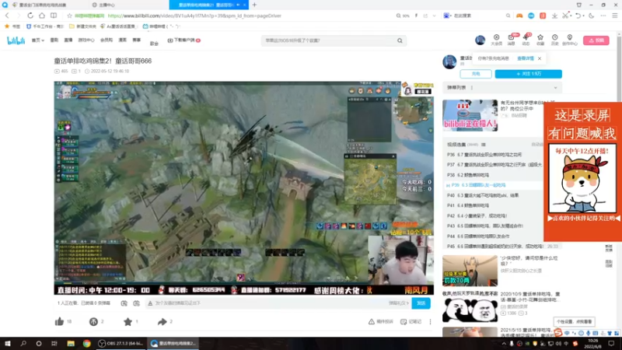This screenshot has height=350, width=622.
Task: Click the bilibili search magnifier icon
Action: tap(400, 40)
